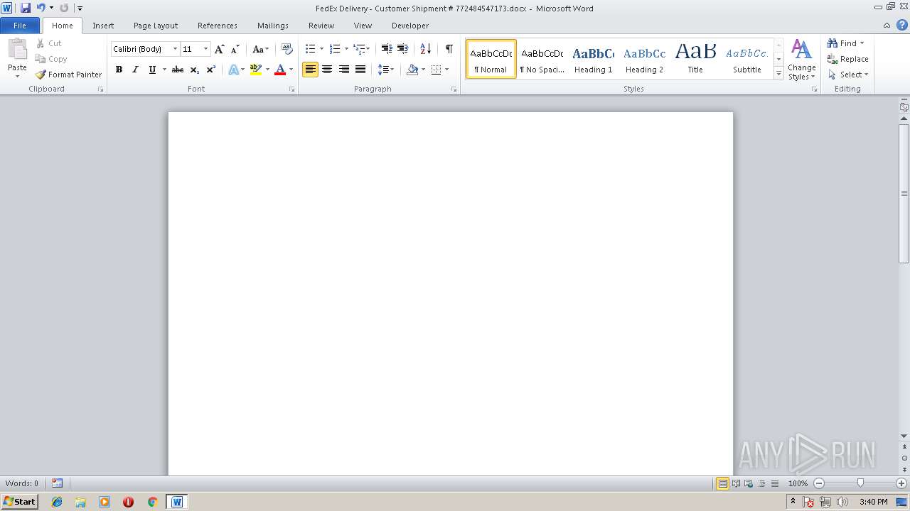The image size is (910, 511).
Task: Toggle Italic formatting
Action: coord(135,70)
